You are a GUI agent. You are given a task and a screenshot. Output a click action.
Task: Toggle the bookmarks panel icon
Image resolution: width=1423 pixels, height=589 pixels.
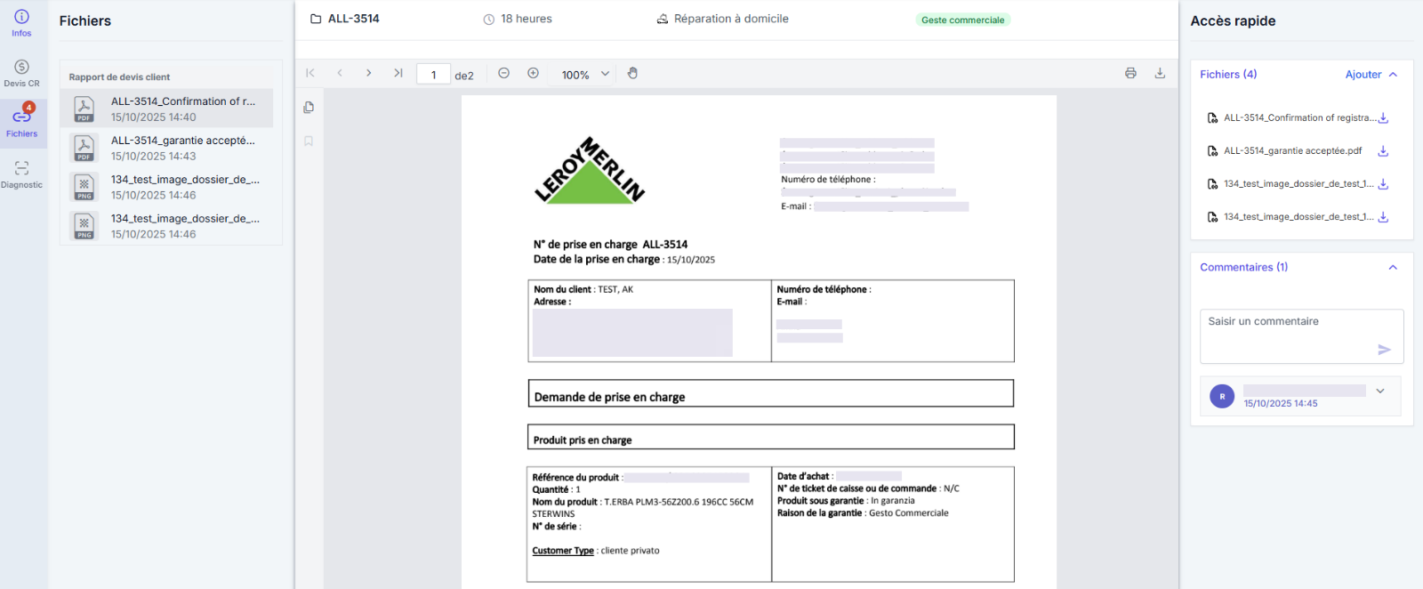coord(309,141)
